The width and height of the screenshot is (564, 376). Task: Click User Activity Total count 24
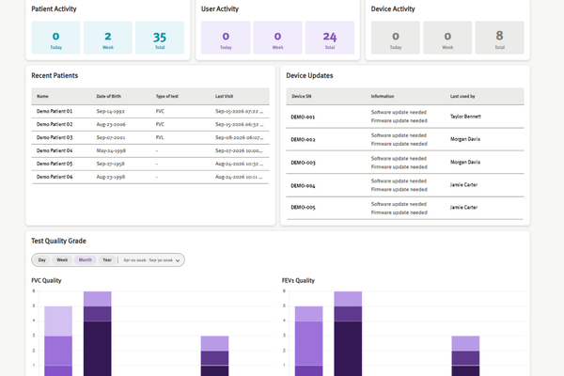coord(330,37)
